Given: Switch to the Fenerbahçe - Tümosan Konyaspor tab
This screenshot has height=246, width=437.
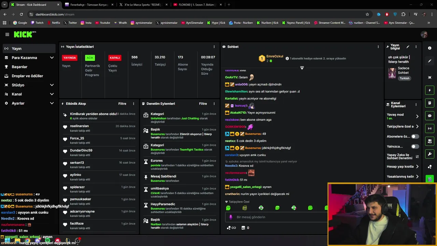Looking at the screenshot, I should [x=89, y=5].
